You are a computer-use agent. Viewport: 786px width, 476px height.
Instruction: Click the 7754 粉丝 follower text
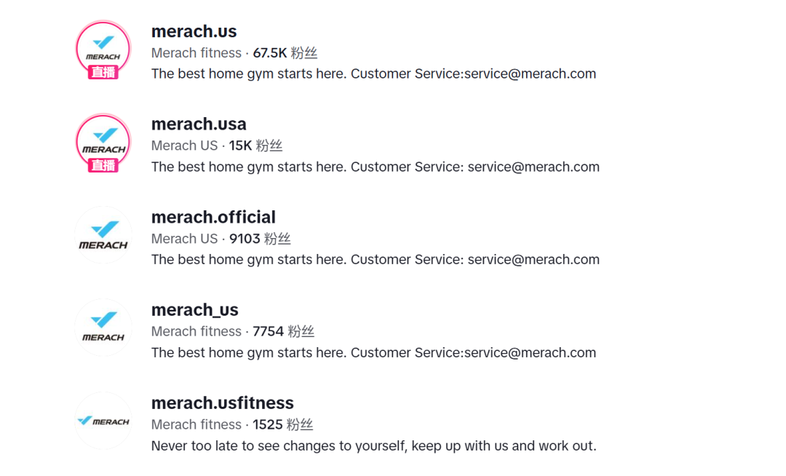(x=283, y=331)
